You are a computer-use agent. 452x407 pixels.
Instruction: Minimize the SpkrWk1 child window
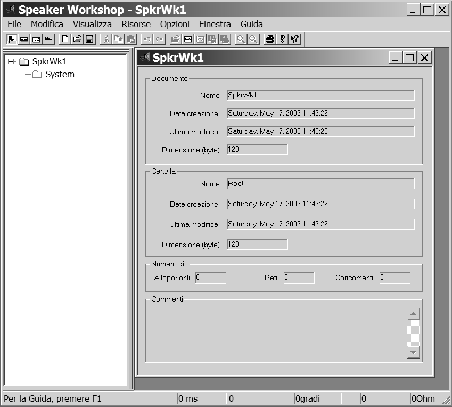[x=395, y=58]
